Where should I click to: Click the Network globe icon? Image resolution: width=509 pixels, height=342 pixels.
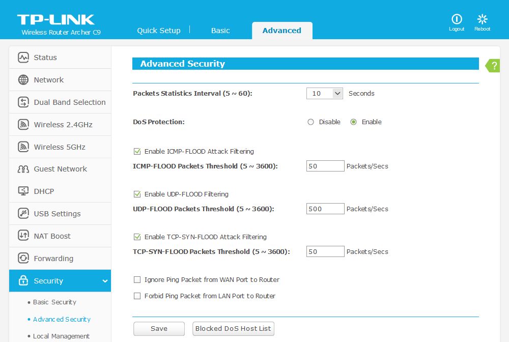pyautogui.click(x=23, y=80)
